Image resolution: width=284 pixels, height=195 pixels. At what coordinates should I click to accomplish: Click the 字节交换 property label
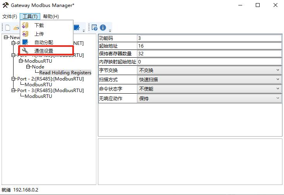(108, 70)
